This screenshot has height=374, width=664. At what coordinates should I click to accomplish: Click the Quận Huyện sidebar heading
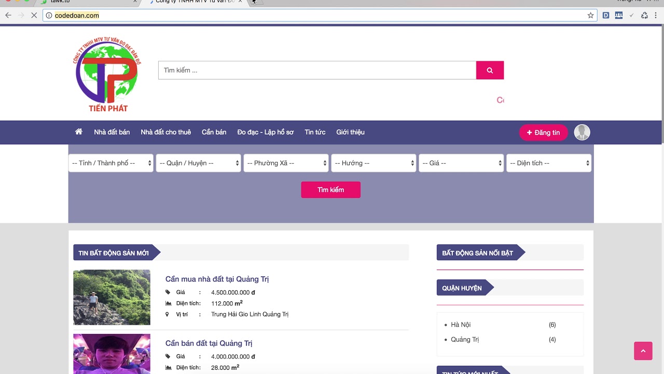[462, 288]
